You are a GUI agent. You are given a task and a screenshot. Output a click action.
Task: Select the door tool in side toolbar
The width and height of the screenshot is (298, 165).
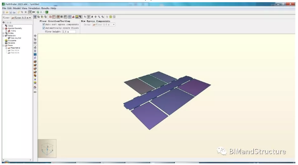tap(35, 58)
